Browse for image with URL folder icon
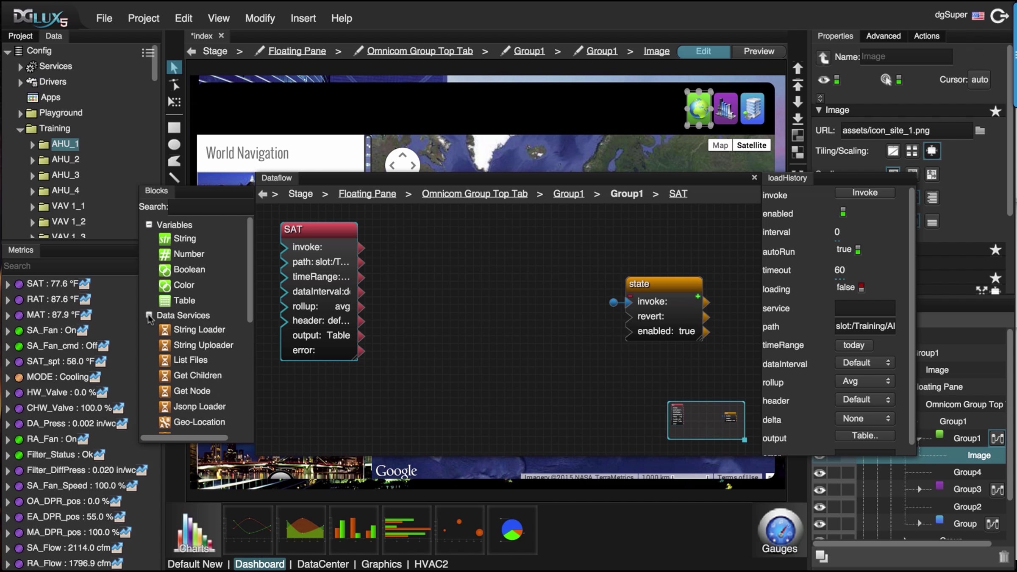 point(980,131)
